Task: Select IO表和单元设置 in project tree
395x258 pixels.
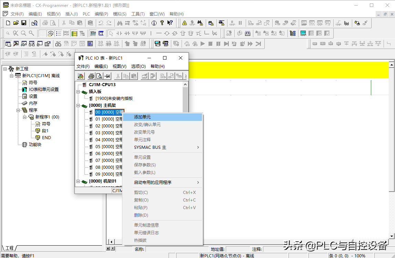Action: coord(43,90)
